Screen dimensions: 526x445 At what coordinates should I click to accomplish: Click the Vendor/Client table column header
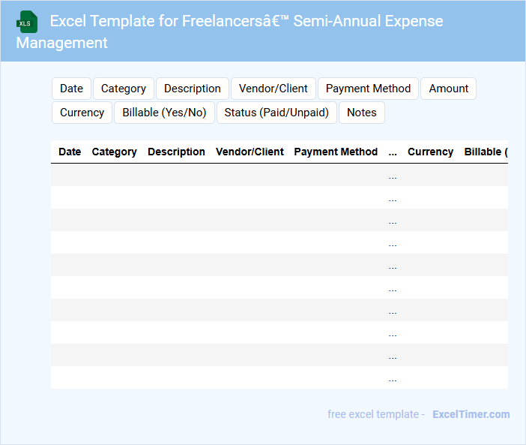250,152
